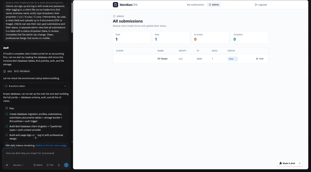Click the DOCS column header
This screenshot has height=172, width=311.
click(215, 51)
